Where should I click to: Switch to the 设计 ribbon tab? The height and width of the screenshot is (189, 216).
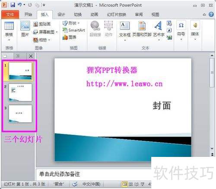pyautogui.click(x=61, y=14)
